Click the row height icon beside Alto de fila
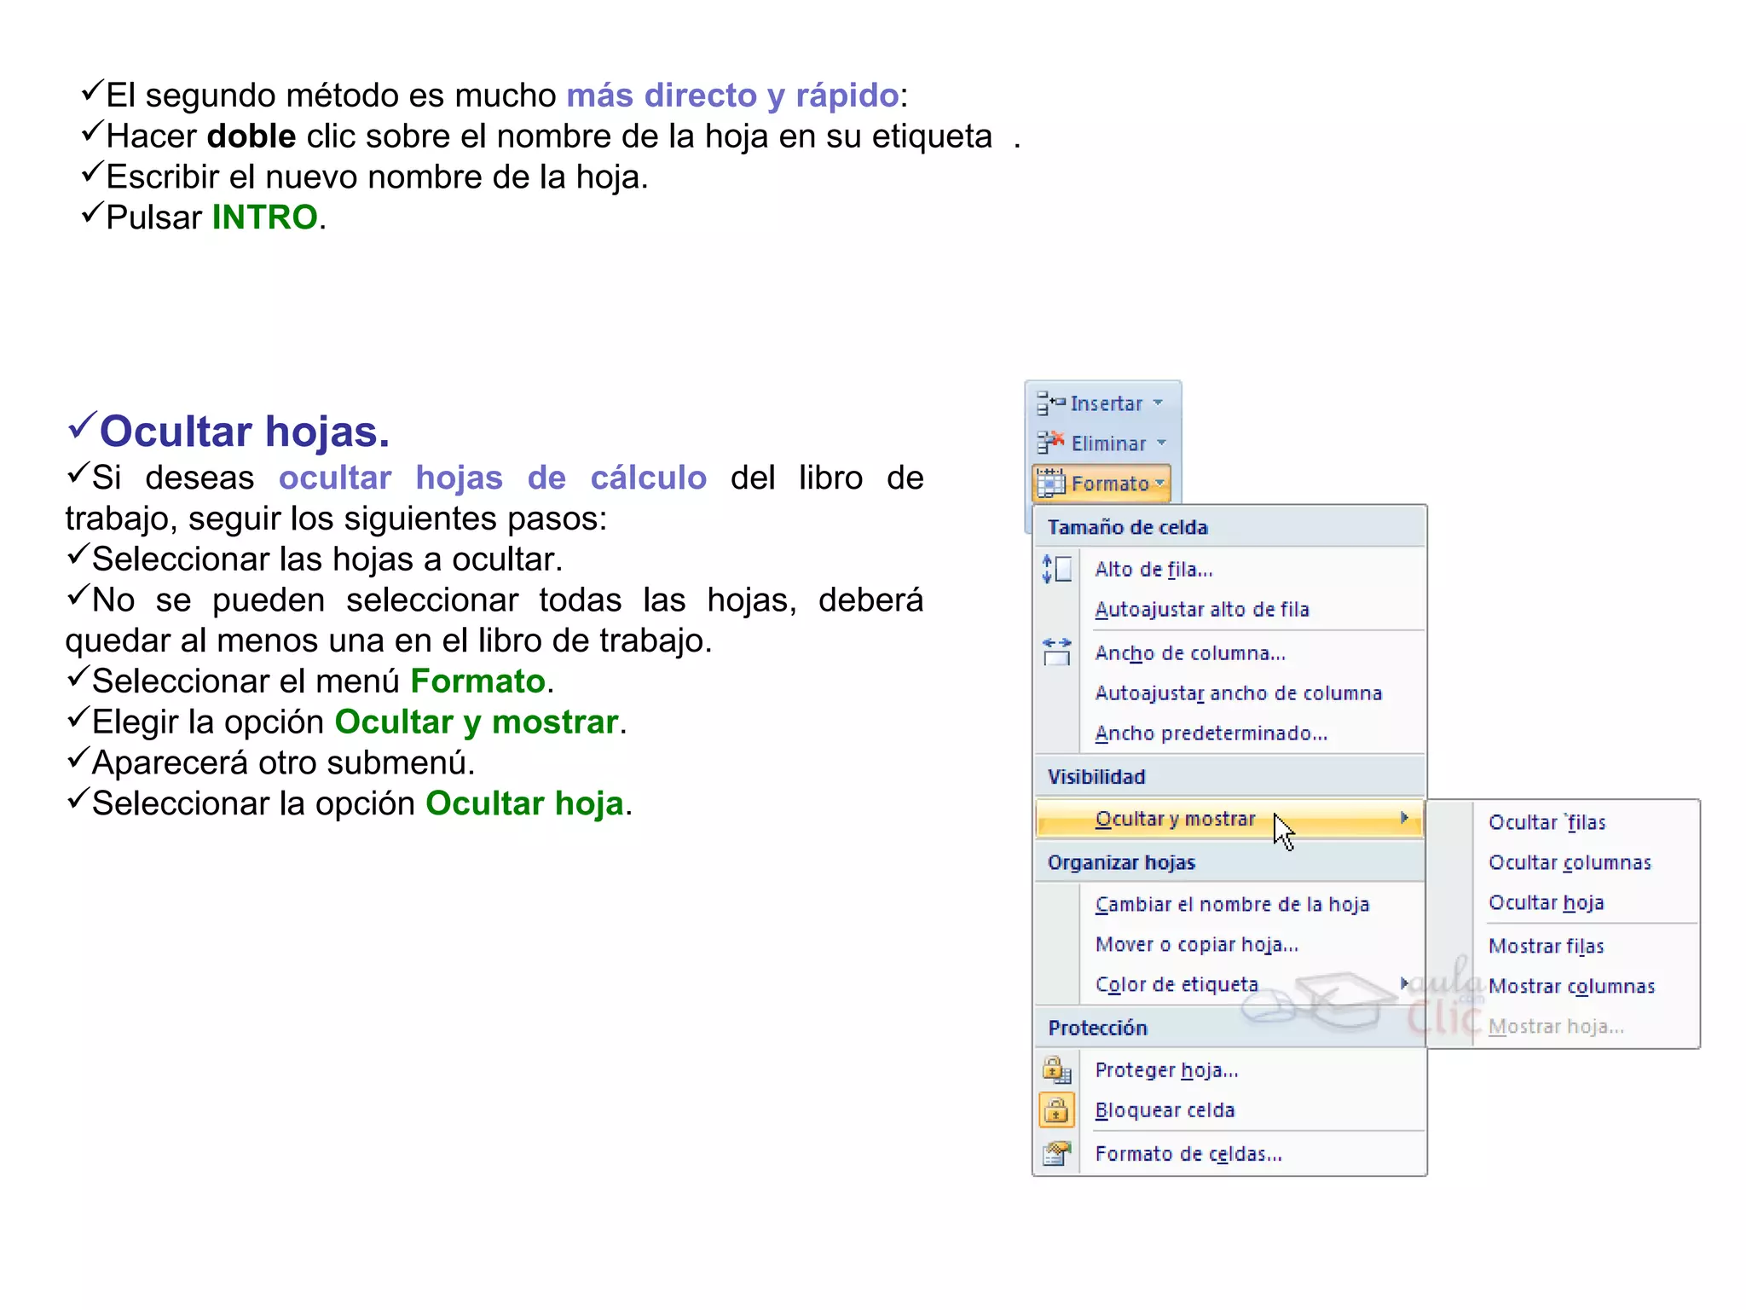Image resolution: width=1746 pixels, height=1310 pixels. point(1057,569)
